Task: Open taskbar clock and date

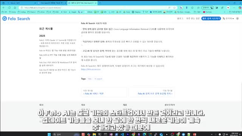Action: pyautogui.click(x=234, y=134)
